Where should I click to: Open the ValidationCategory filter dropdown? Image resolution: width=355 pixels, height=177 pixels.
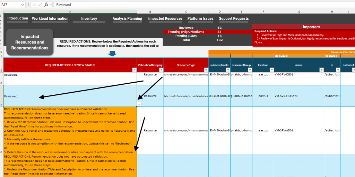[x=161, y=70]
